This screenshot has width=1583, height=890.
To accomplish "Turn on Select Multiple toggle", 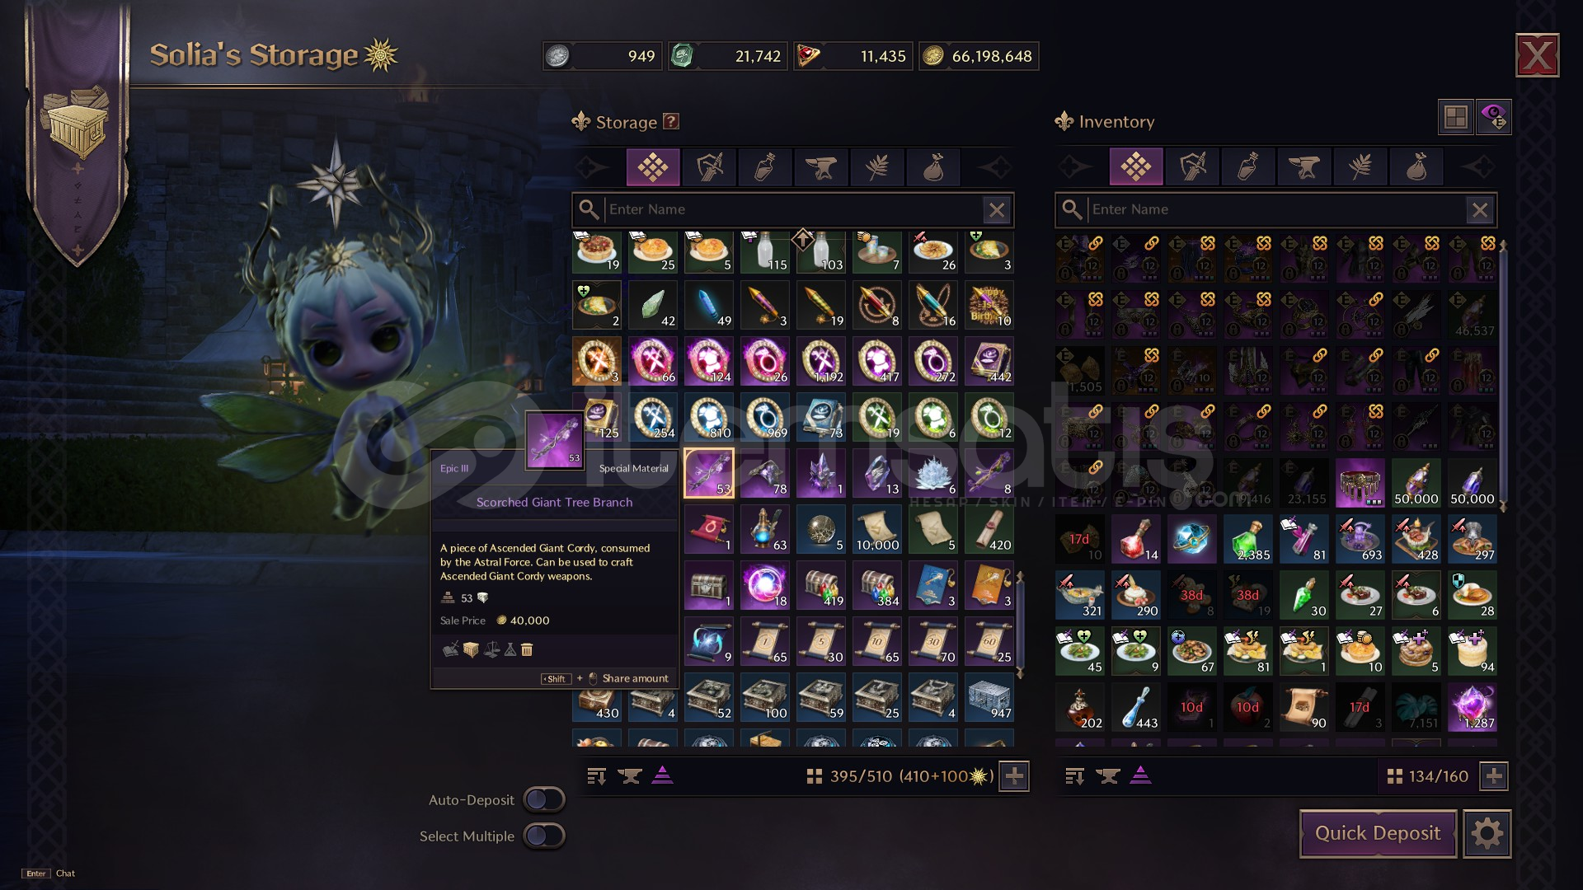I will pyautogui.click(x=544, y=836).
